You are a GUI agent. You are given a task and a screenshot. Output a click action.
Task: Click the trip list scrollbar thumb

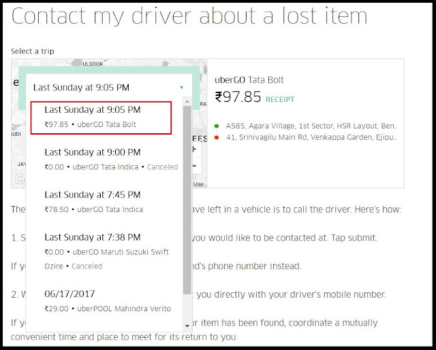[187, 200]
